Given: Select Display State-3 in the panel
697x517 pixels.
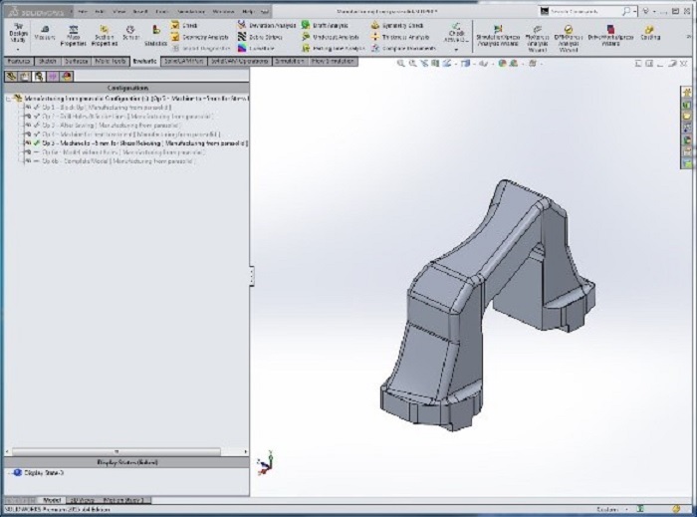Looking at the screenshot, I should (x=42, y=473).
